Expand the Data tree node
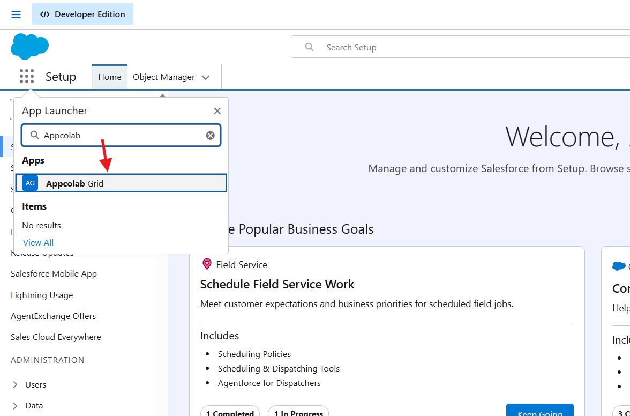Image resolution: width=630 pixels, height=416 pixels. tap(15, 406)
